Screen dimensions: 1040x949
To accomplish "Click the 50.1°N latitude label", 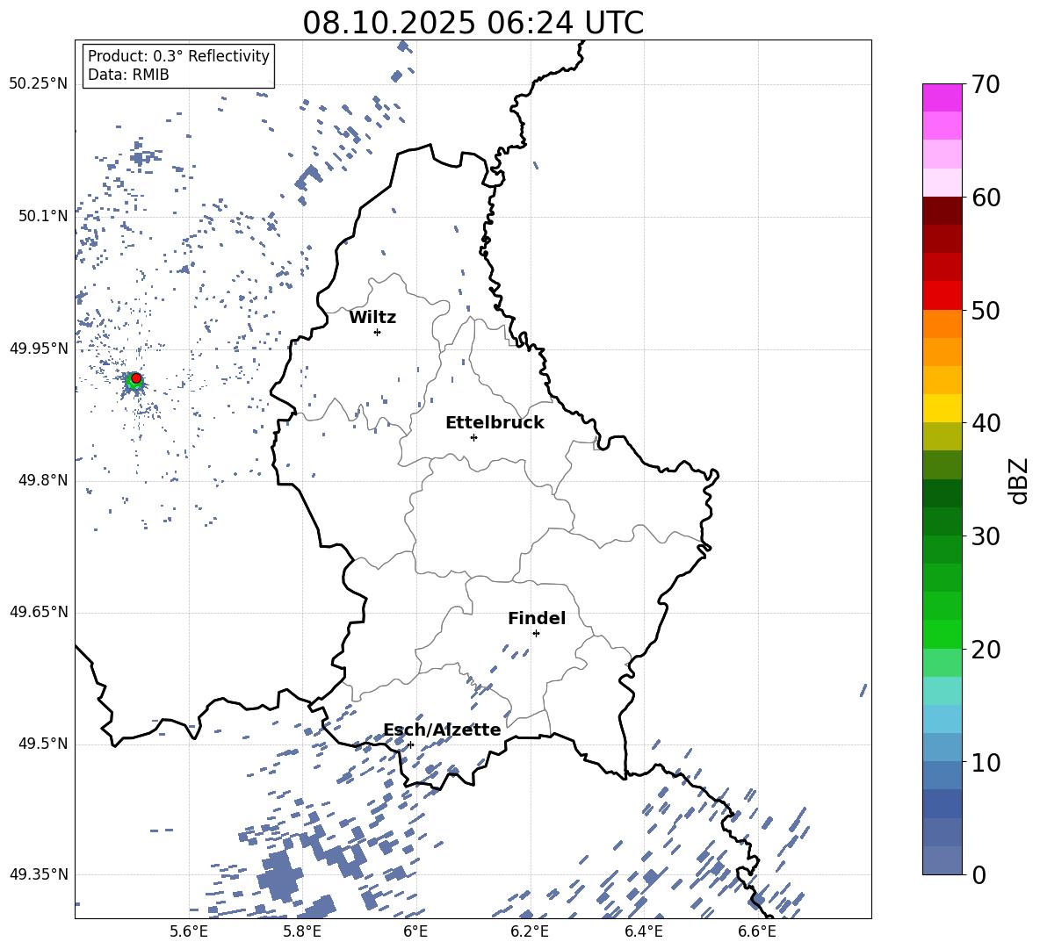I will [x=43, y=216].
